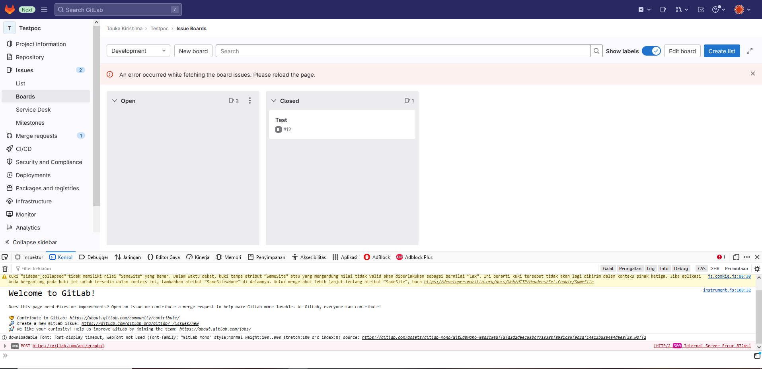The width and height of the screenshot is (762, 369).
Task: Clear console with trash icon
Action: pyautogui.click(x=5, y=269)
